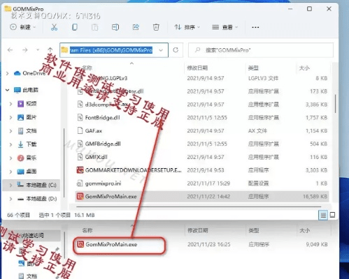Viewport: 349px width, 279px height.
Task: Select OneDrive in navigation pane
Action: [x=29, y=73]
